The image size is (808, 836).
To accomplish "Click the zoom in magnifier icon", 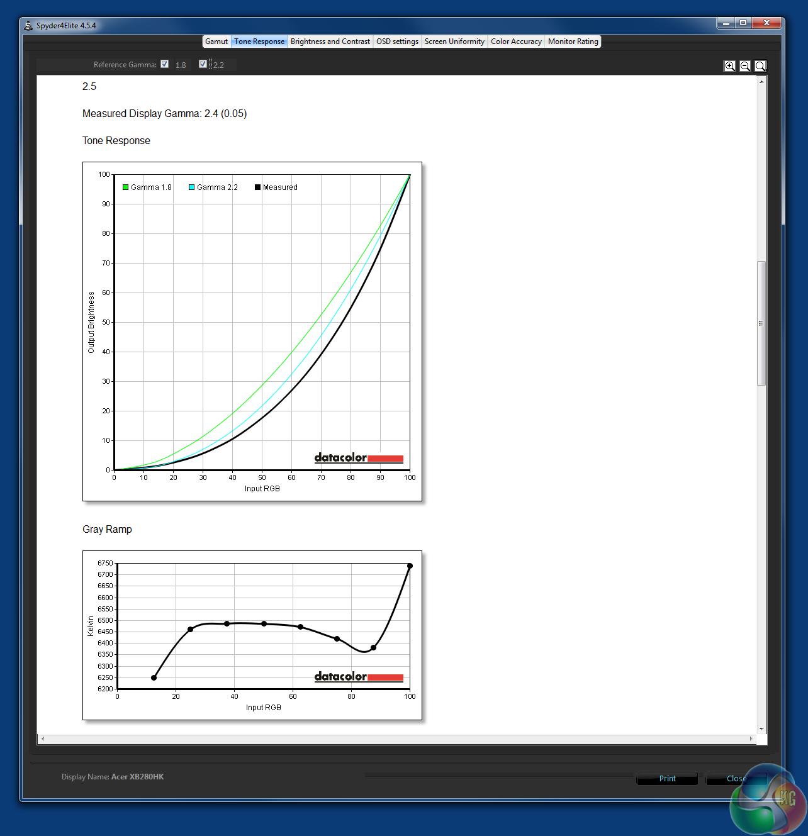I will (x=730, y=66).
